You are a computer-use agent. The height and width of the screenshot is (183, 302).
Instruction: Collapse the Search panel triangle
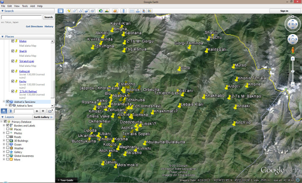[x=2, y=11]
